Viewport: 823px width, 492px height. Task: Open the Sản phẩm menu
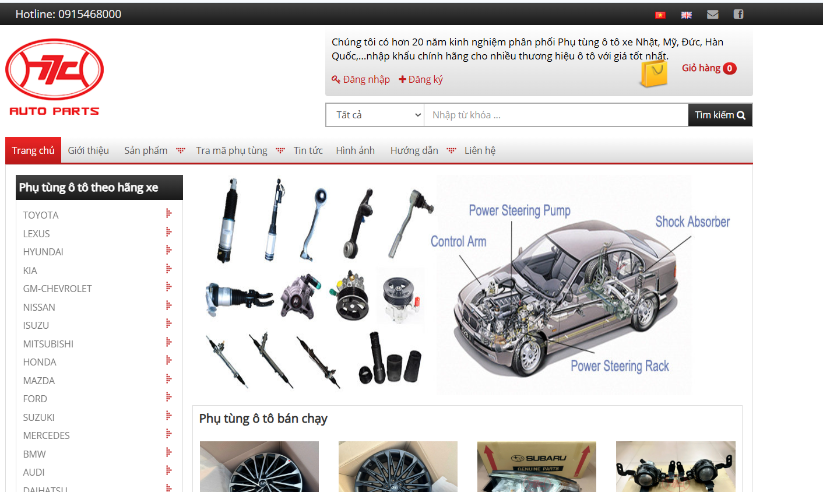[146, 150]
